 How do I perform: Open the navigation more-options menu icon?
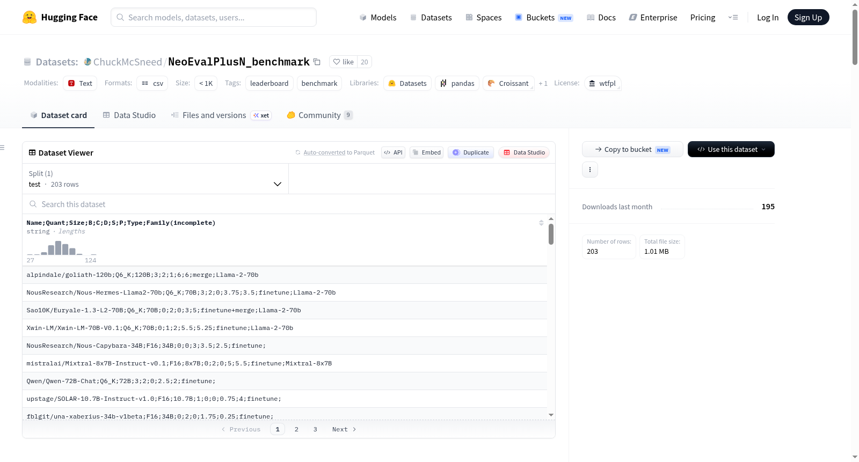click(x=733, y=17)
